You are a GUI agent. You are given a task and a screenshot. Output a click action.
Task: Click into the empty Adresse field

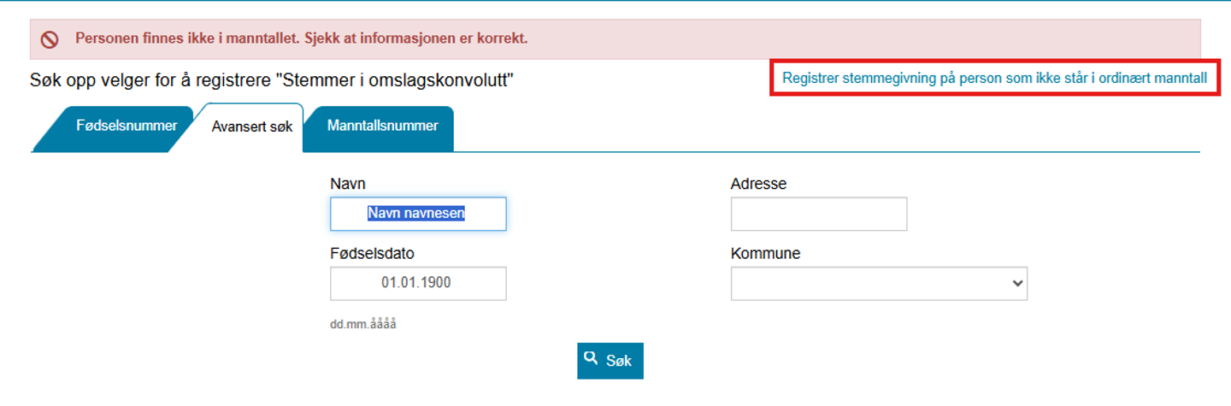click(818, 214)
